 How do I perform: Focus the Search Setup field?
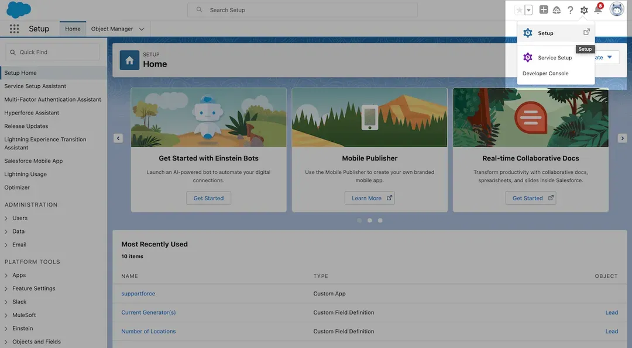[x=303, y=10]
